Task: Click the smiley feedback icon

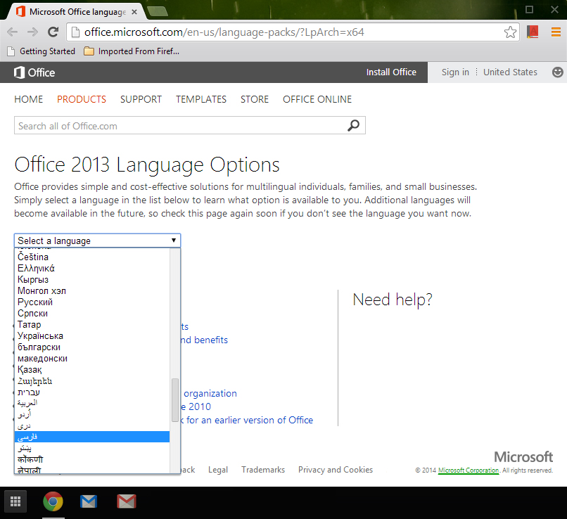Action: (x=557, y=72)
